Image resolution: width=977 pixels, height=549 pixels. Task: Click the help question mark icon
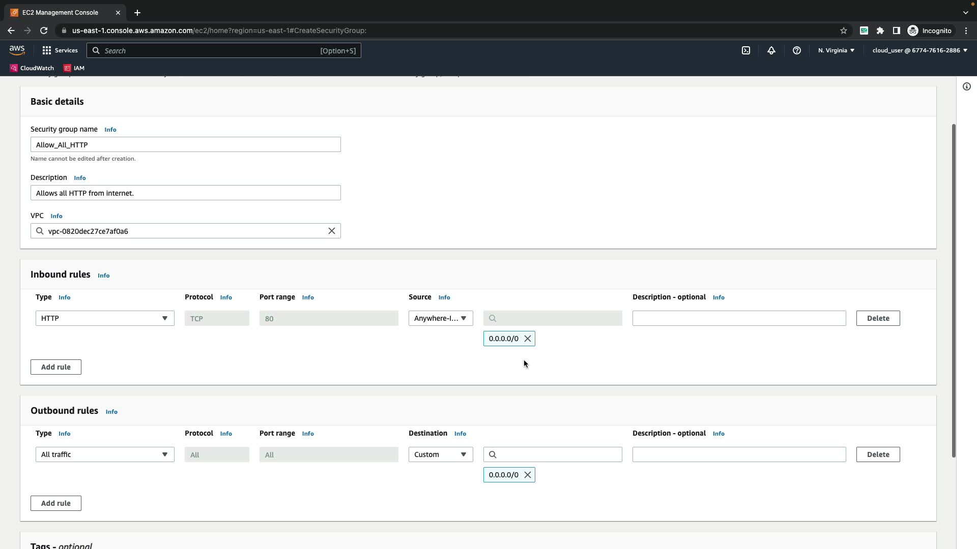point(796,50)
